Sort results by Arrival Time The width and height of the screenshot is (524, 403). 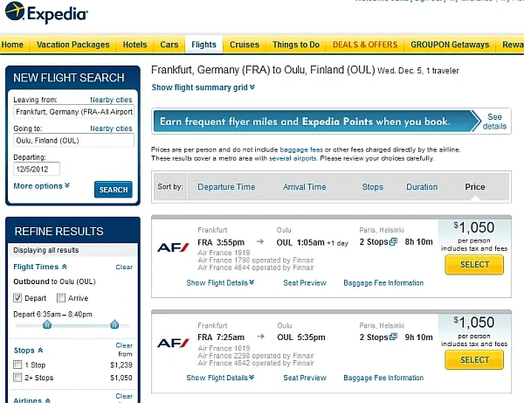click(x=305, y=187)
